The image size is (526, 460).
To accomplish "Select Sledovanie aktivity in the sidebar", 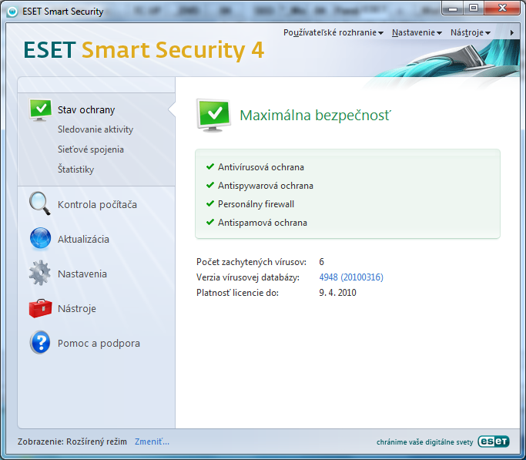I will point(95,129).
